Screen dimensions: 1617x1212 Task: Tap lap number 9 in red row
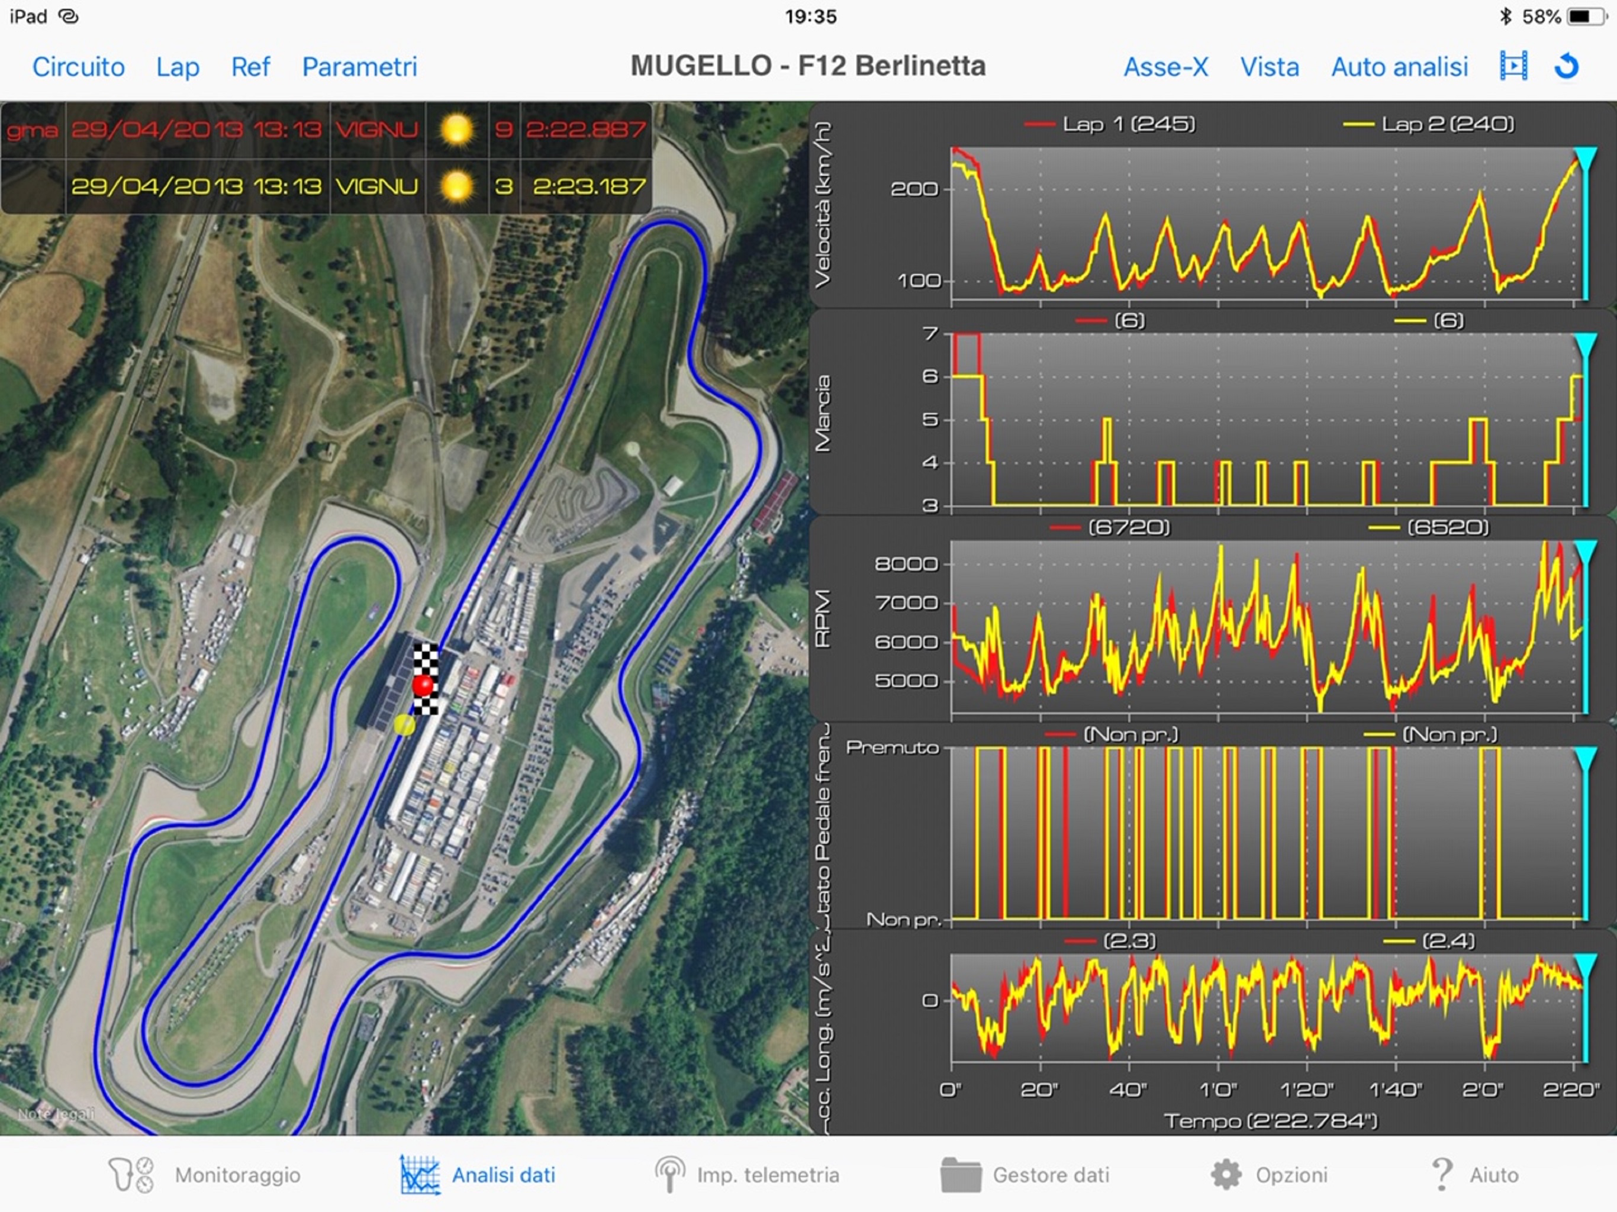(504, 130)
